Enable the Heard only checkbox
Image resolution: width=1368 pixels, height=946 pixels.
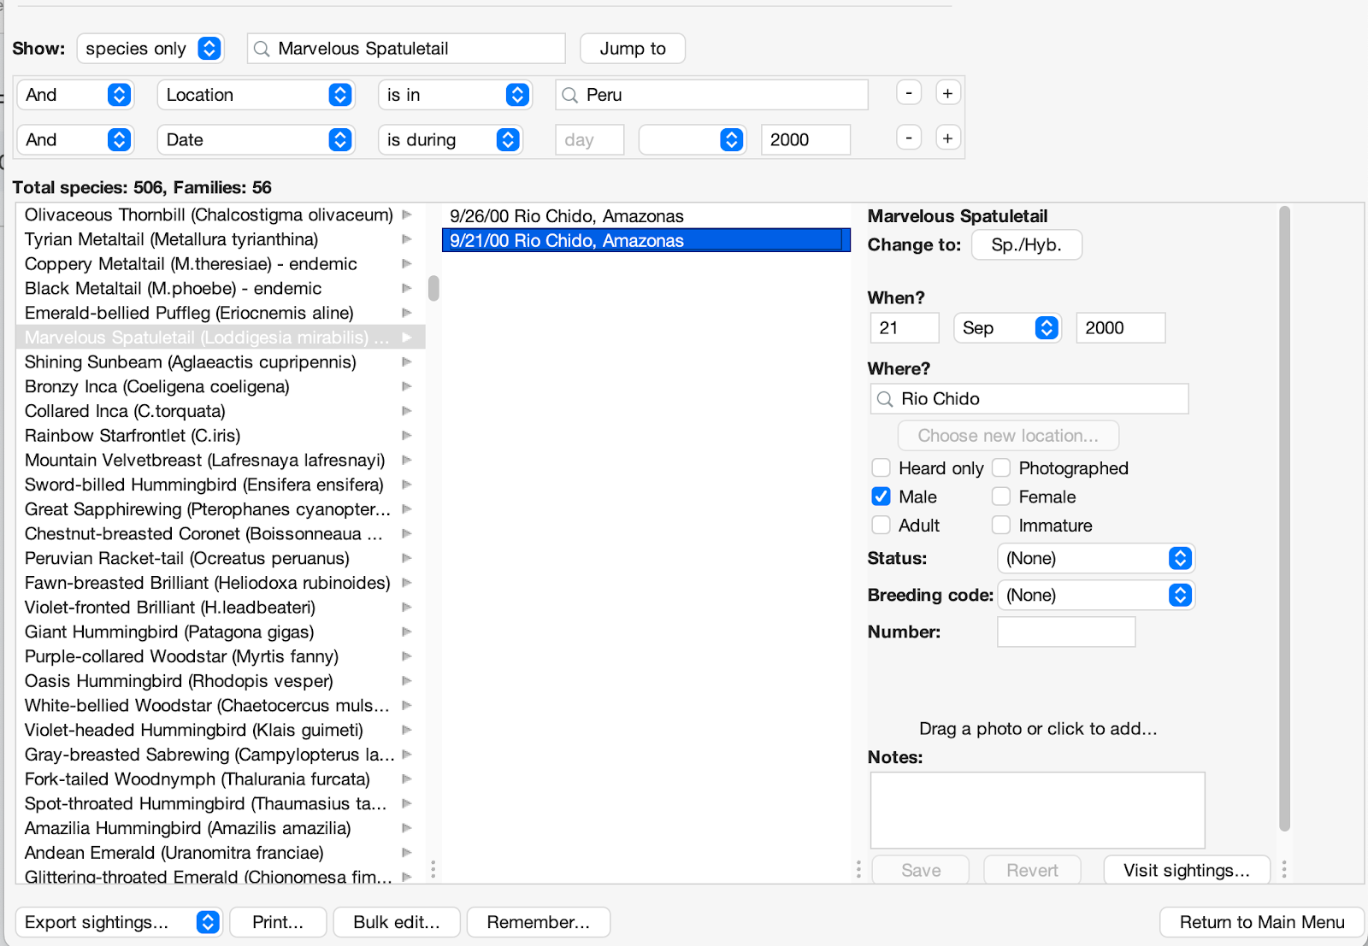click(x=881, y=467)
